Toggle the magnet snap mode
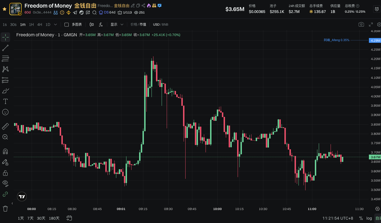The height and width of the screenshot is (223, 381). (x=5, y=151)
